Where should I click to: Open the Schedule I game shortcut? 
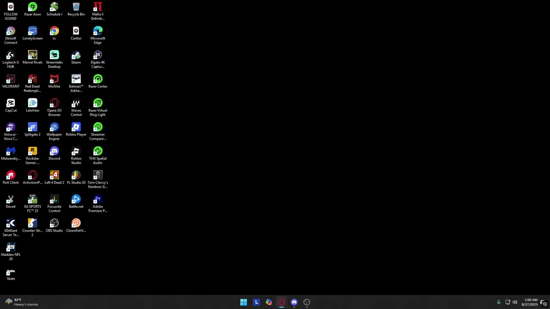pyautogui.click(x=54, y=9)
